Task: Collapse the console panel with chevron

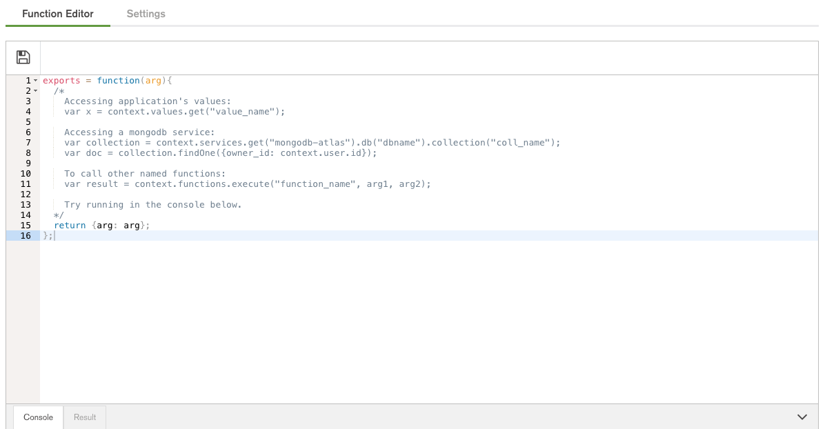Action: (x=802, y=417)
